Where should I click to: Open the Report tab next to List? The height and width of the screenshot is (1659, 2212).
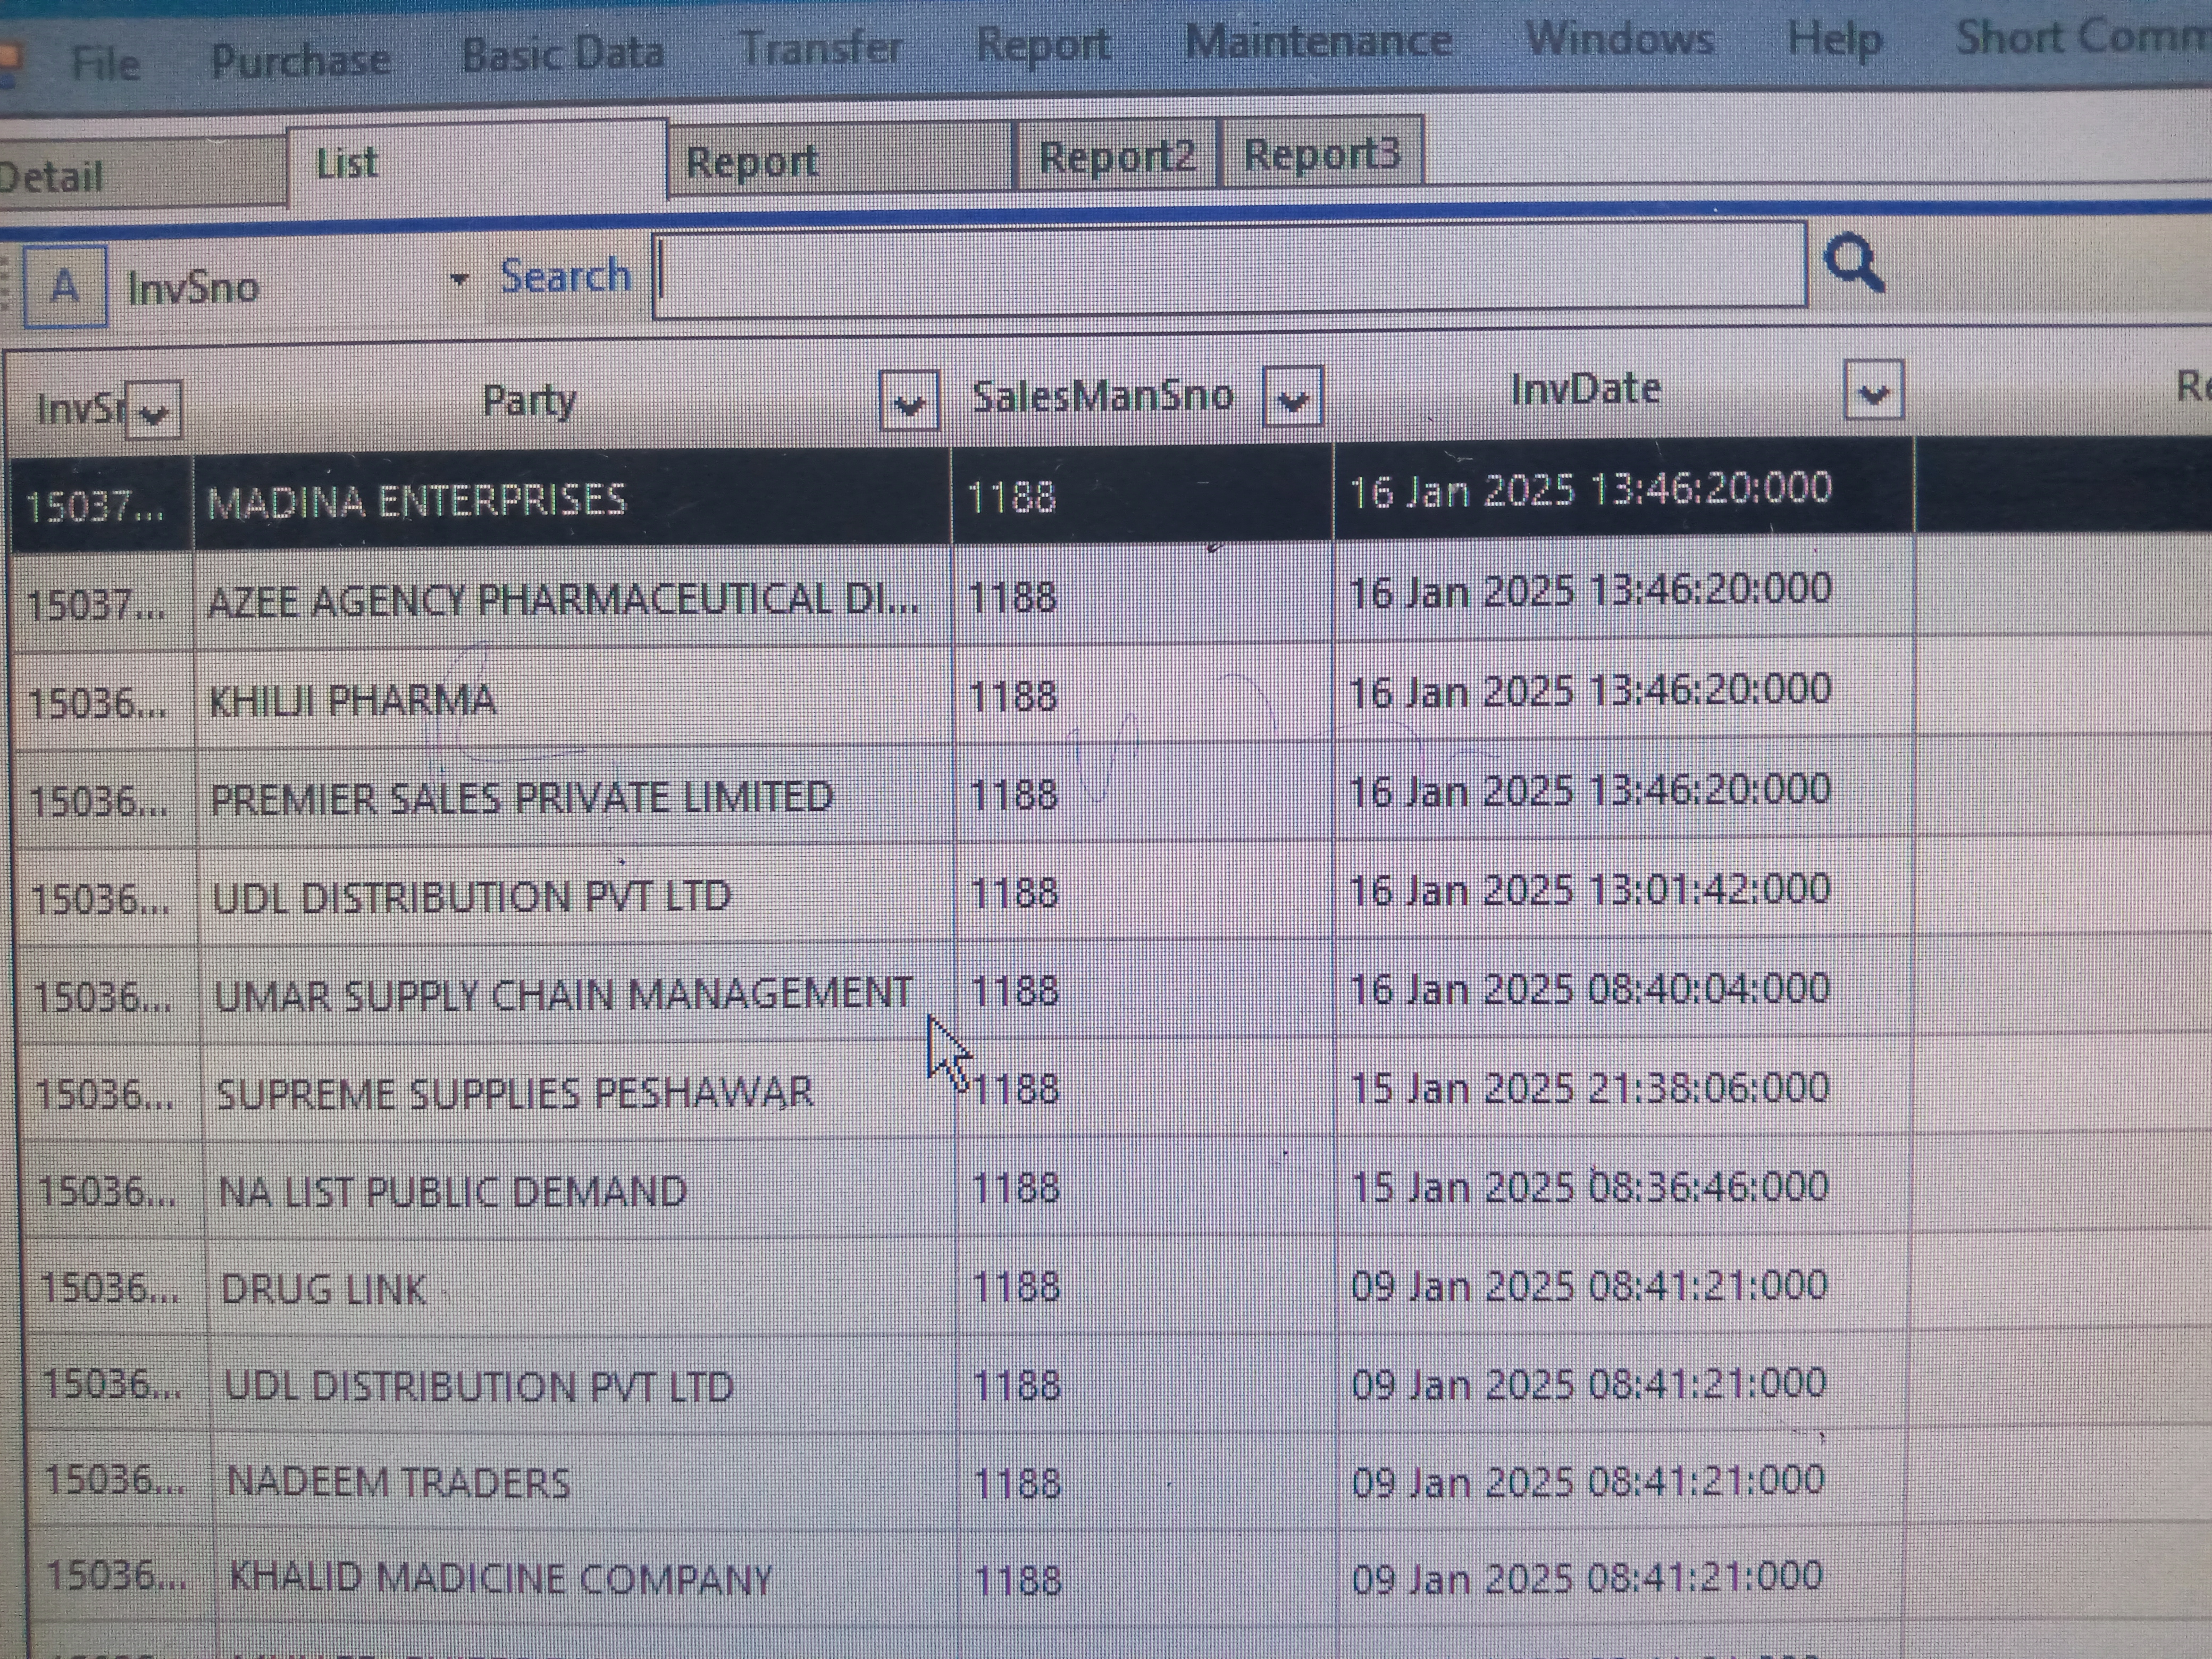coord(752,162)
